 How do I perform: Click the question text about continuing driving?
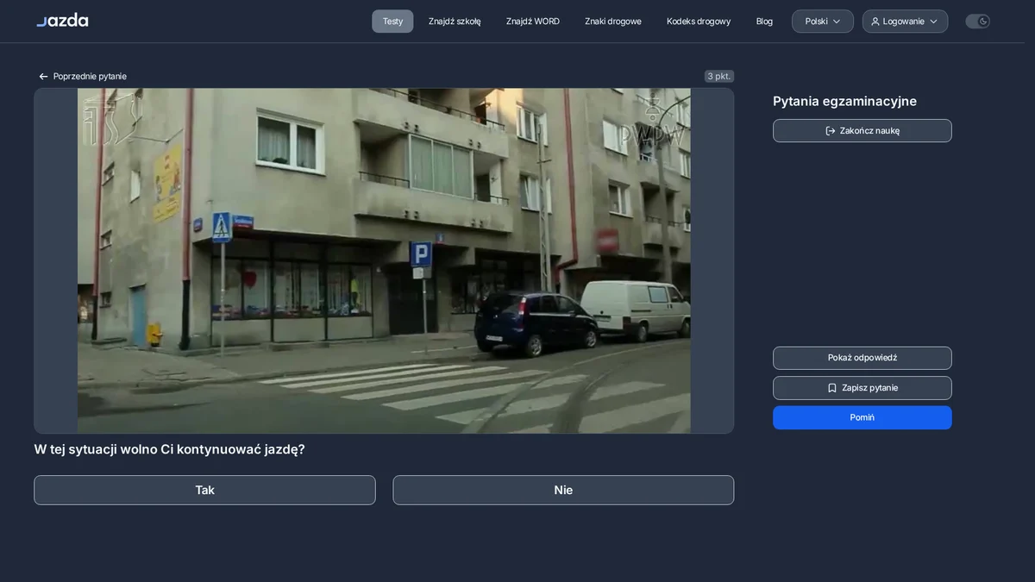click(x=169, y=449)
